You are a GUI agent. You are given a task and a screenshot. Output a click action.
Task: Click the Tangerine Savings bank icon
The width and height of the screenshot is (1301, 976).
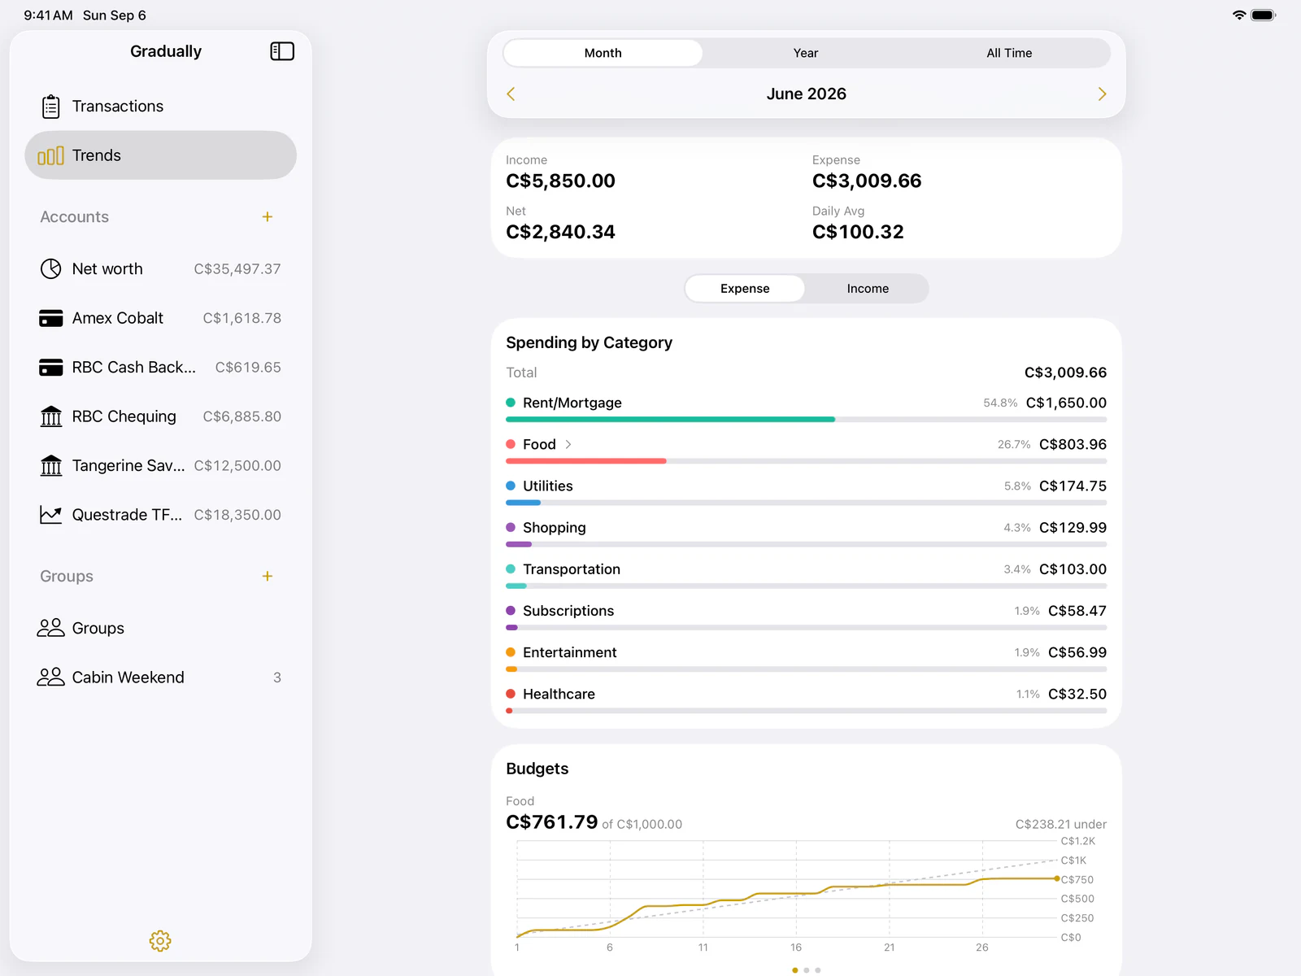pos(50,465)
